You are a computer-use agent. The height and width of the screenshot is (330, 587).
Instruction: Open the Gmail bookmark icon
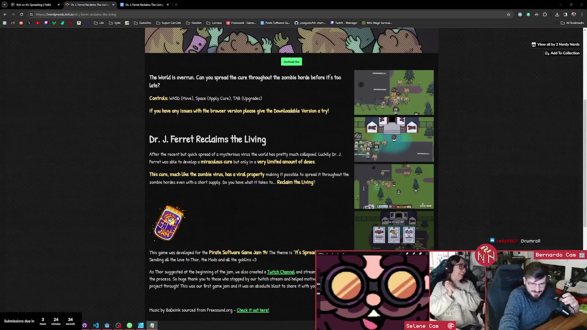pos(13,23)
